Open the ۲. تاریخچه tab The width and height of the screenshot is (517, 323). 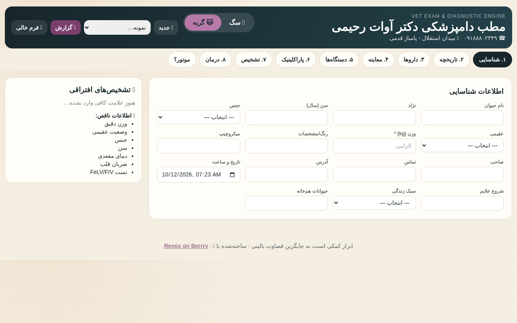pyautogui.click(x=452, y=59)
